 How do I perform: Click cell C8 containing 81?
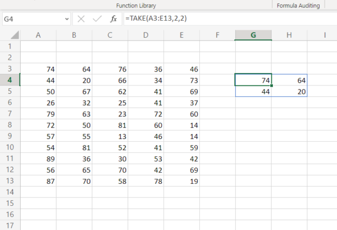pos(110,125)
